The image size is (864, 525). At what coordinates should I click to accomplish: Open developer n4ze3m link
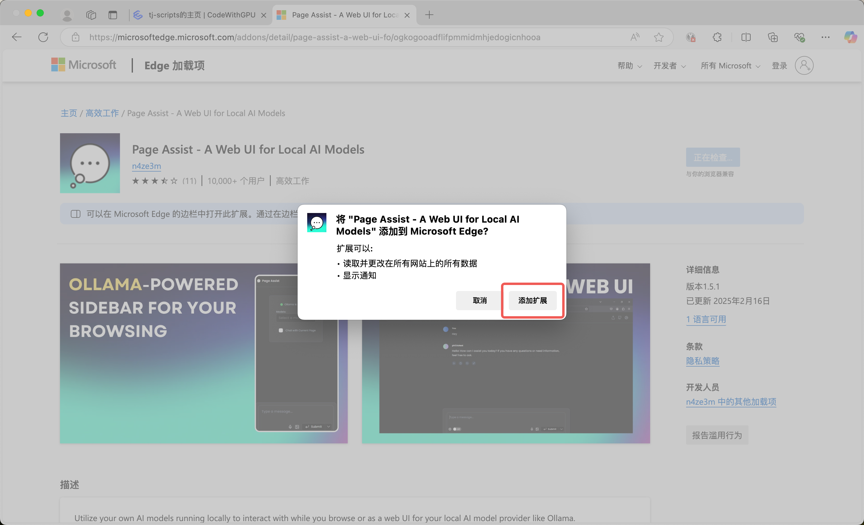point(146,166)
